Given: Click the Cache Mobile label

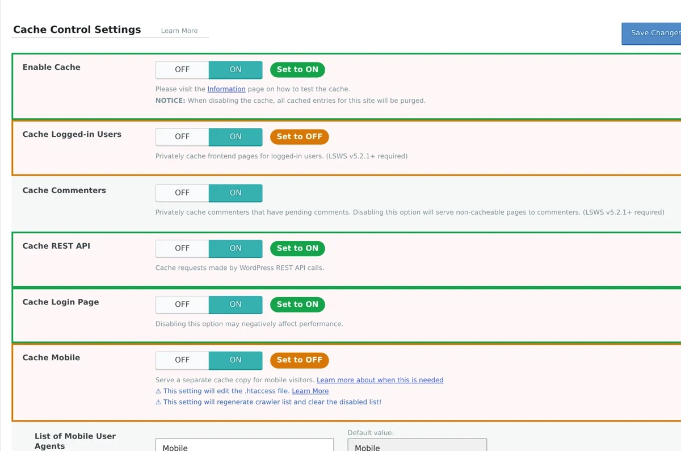Looking at the screenshot, I should (x=51, y=358).
